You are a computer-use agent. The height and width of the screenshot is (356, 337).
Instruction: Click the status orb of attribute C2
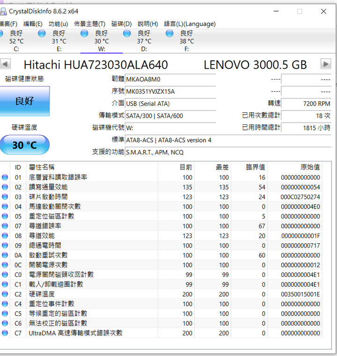[x=5, y=294]
